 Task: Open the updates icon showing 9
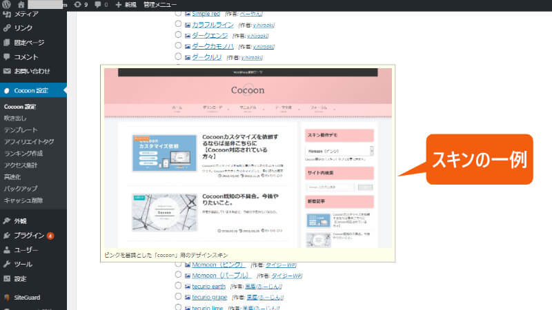tap(81, 5)
